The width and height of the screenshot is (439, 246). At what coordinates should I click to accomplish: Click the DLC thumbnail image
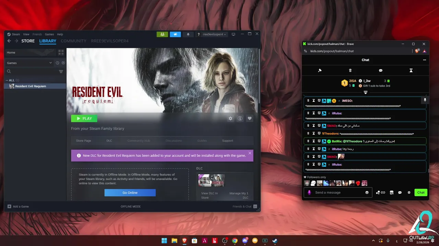tap(212, 180)
